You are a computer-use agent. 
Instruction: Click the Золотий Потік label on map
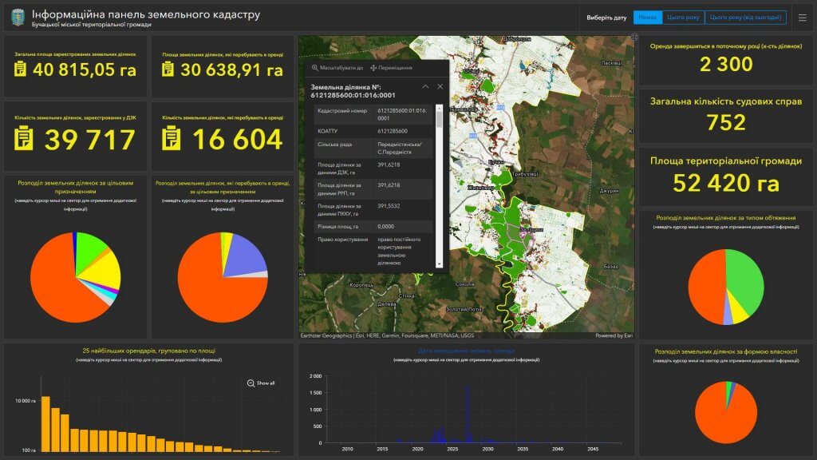tap(464, 309)
